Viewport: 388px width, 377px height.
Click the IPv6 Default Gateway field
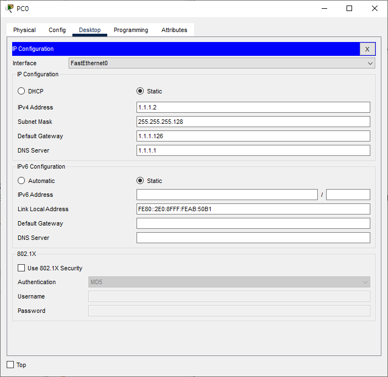point(253,223)
